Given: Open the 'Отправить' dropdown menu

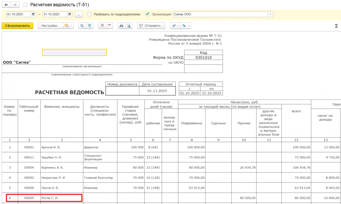Looking at the screenshot, I should pos(151,26).
